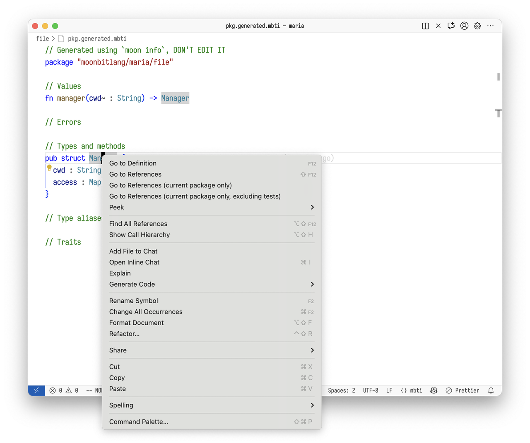Expand the Generate Code submenu
Screen dimensions: 530x443
212,284
